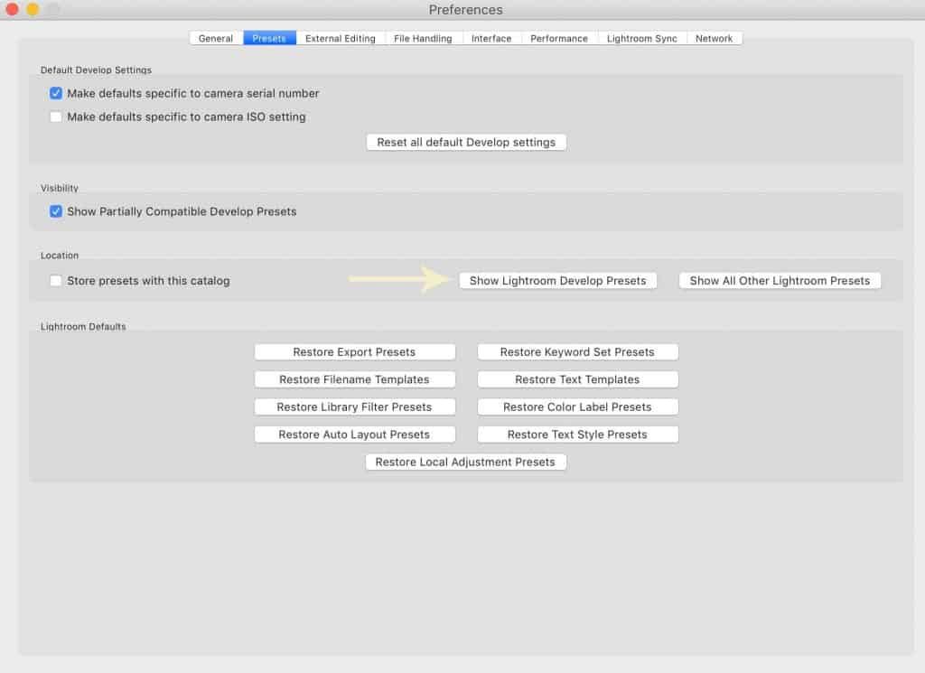Screen dimensions: 925x673
Task: Click the Default Develop Settings heading
Action: pos(96,70)
